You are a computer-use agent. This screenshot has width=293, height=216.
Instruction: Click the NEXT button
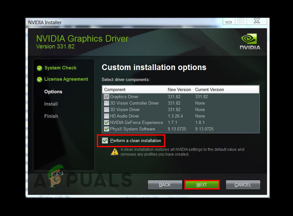[202, 185]
